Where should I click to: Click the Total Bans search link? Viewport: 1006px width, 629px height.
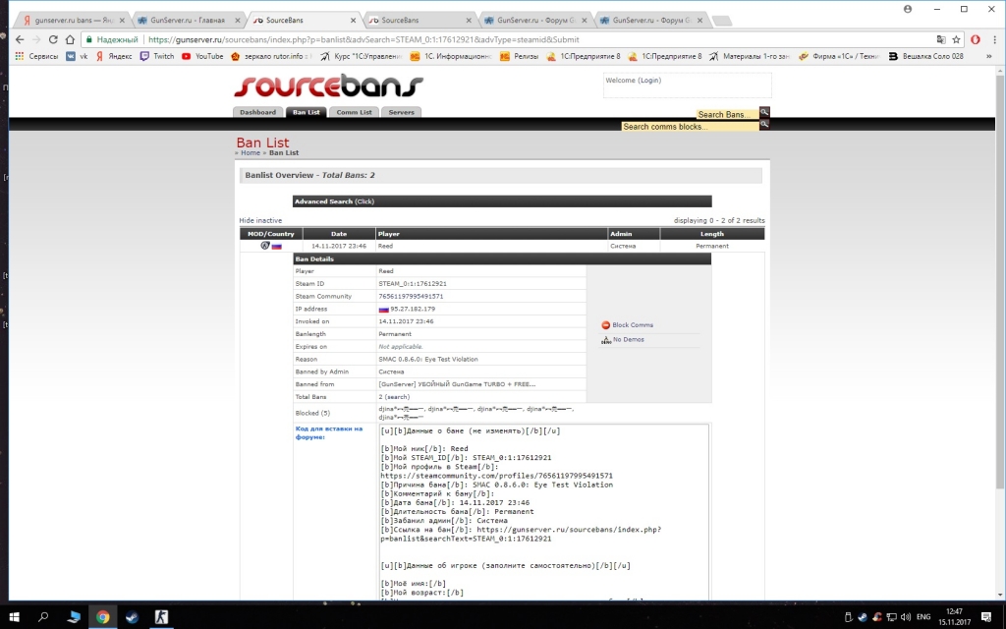[397, 397]
